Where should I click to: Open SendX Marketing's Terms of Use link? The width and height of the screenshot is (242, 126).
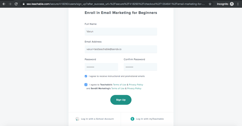(118, 89)
